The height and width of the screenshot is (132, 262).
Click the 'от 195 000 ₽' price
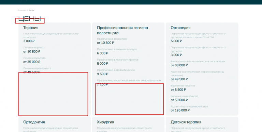coord(180,110)
